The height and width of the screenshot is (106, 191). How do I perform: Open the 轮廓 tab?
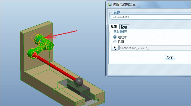(124, 27)
